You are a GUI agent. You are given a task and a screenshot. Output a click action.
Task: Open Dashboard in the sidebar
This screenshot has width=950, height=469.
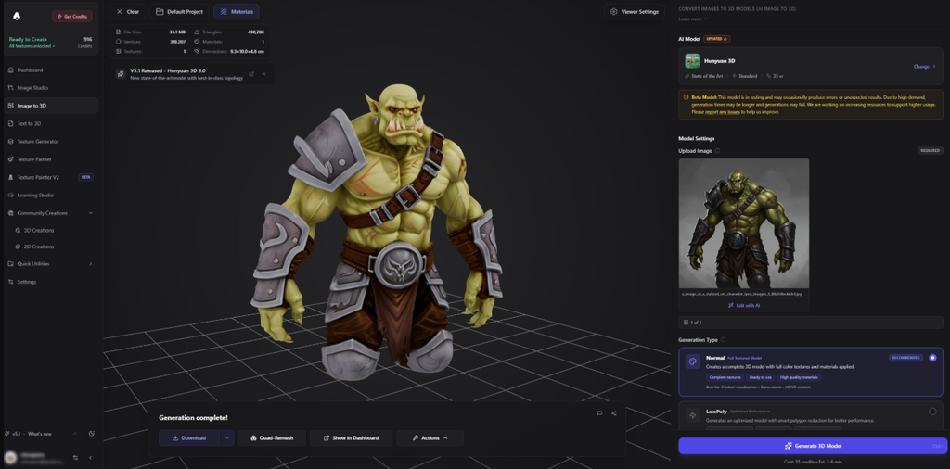(x=51, y=70)
